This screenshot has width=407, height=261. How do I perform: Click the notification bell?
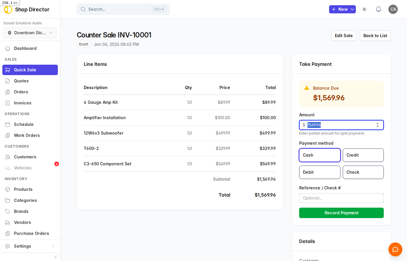[378, 9]
